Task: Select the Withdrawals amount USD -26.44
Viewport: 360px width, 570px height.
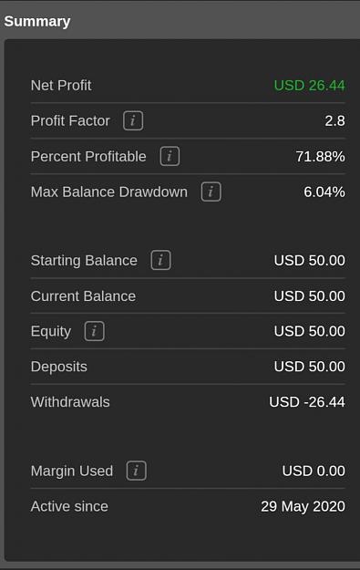Action: tap(307, 401)
